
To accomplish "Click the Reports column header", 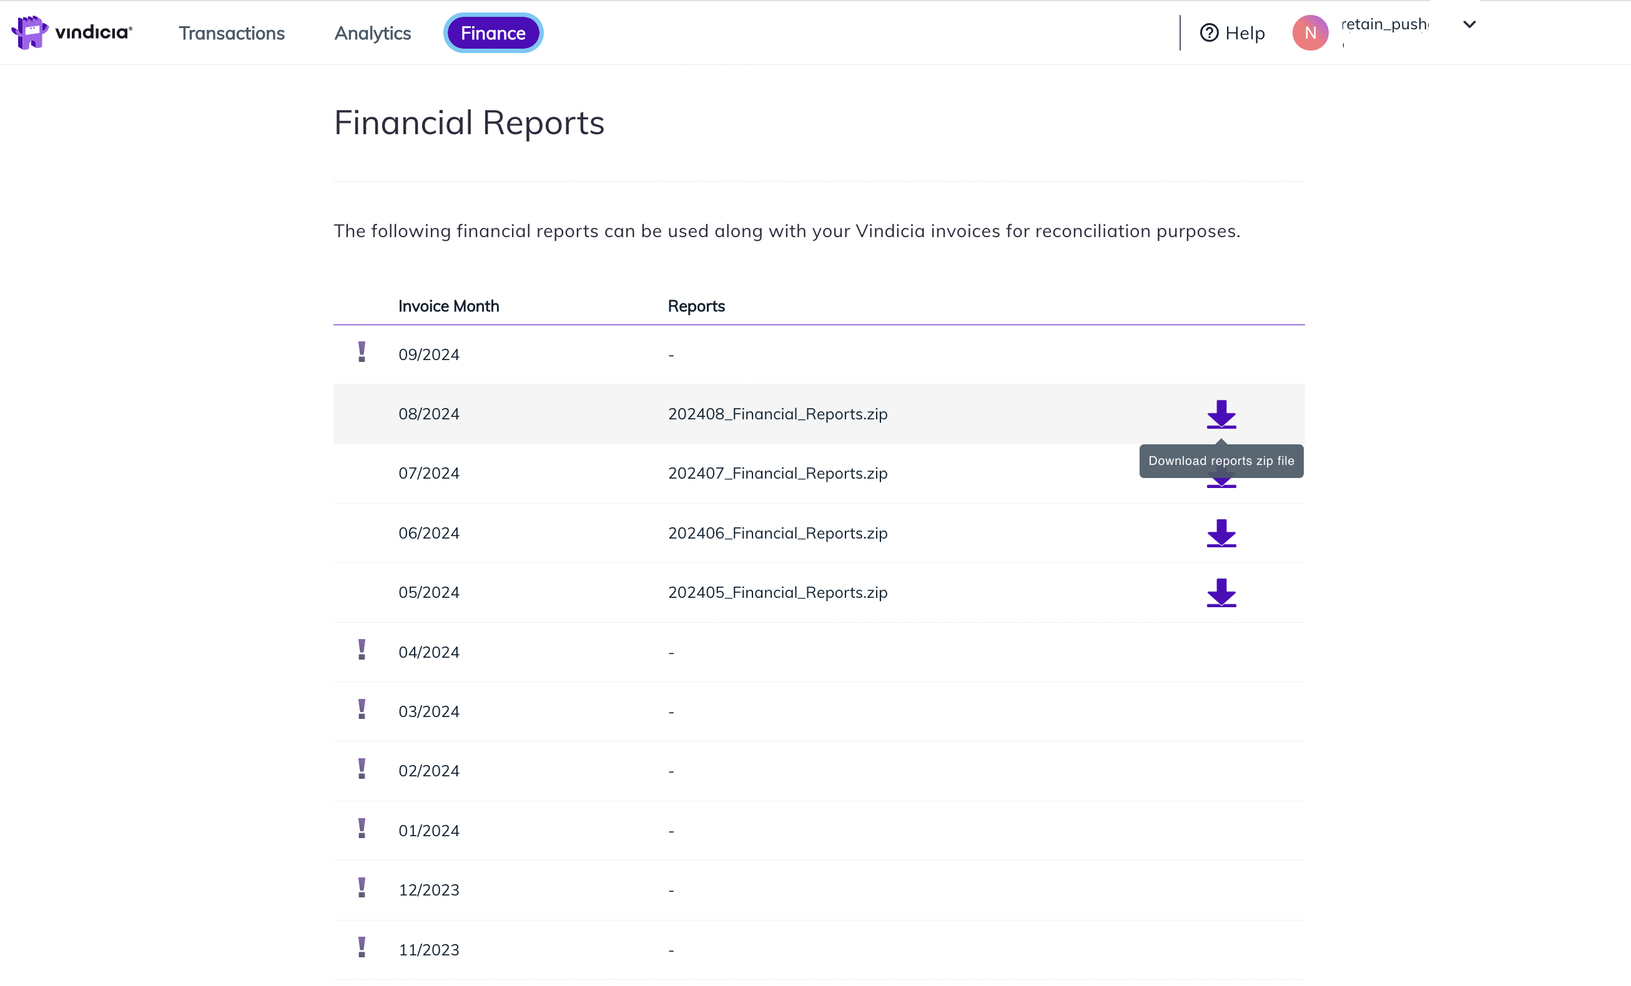I will click(x=696, y=306).
